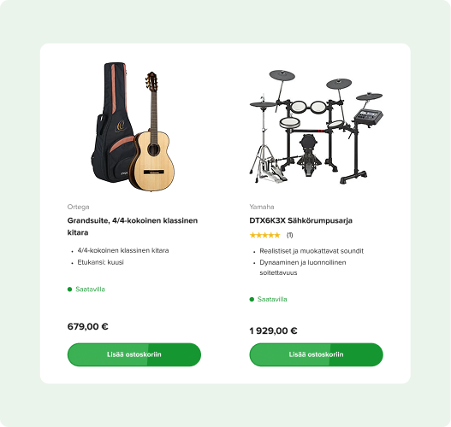451x427 pixels.
Task: Open the review count (1) link
Action: click(289, 236)
